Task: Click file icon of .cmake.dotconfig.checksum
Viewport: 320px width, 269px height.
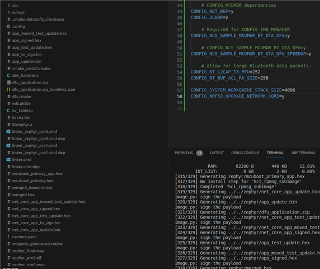Action: pos(9,20)
